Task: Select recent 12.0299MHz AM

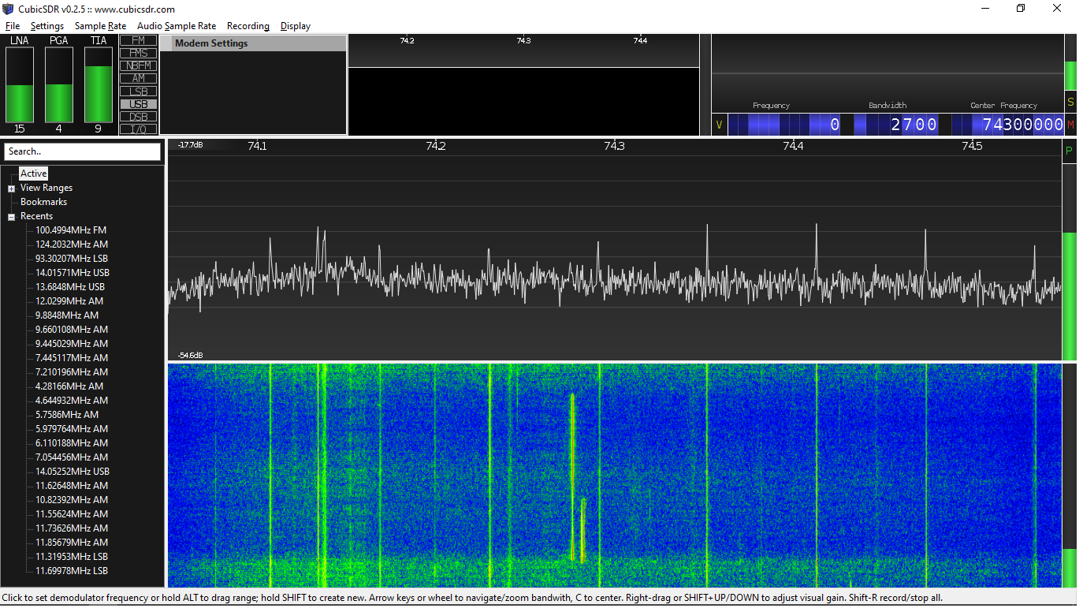Action: [69, 301]
